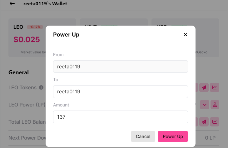Expand the LEO Power chevron dropdown
This screenshot has height=148, width=228.
(x=205, y=105)
